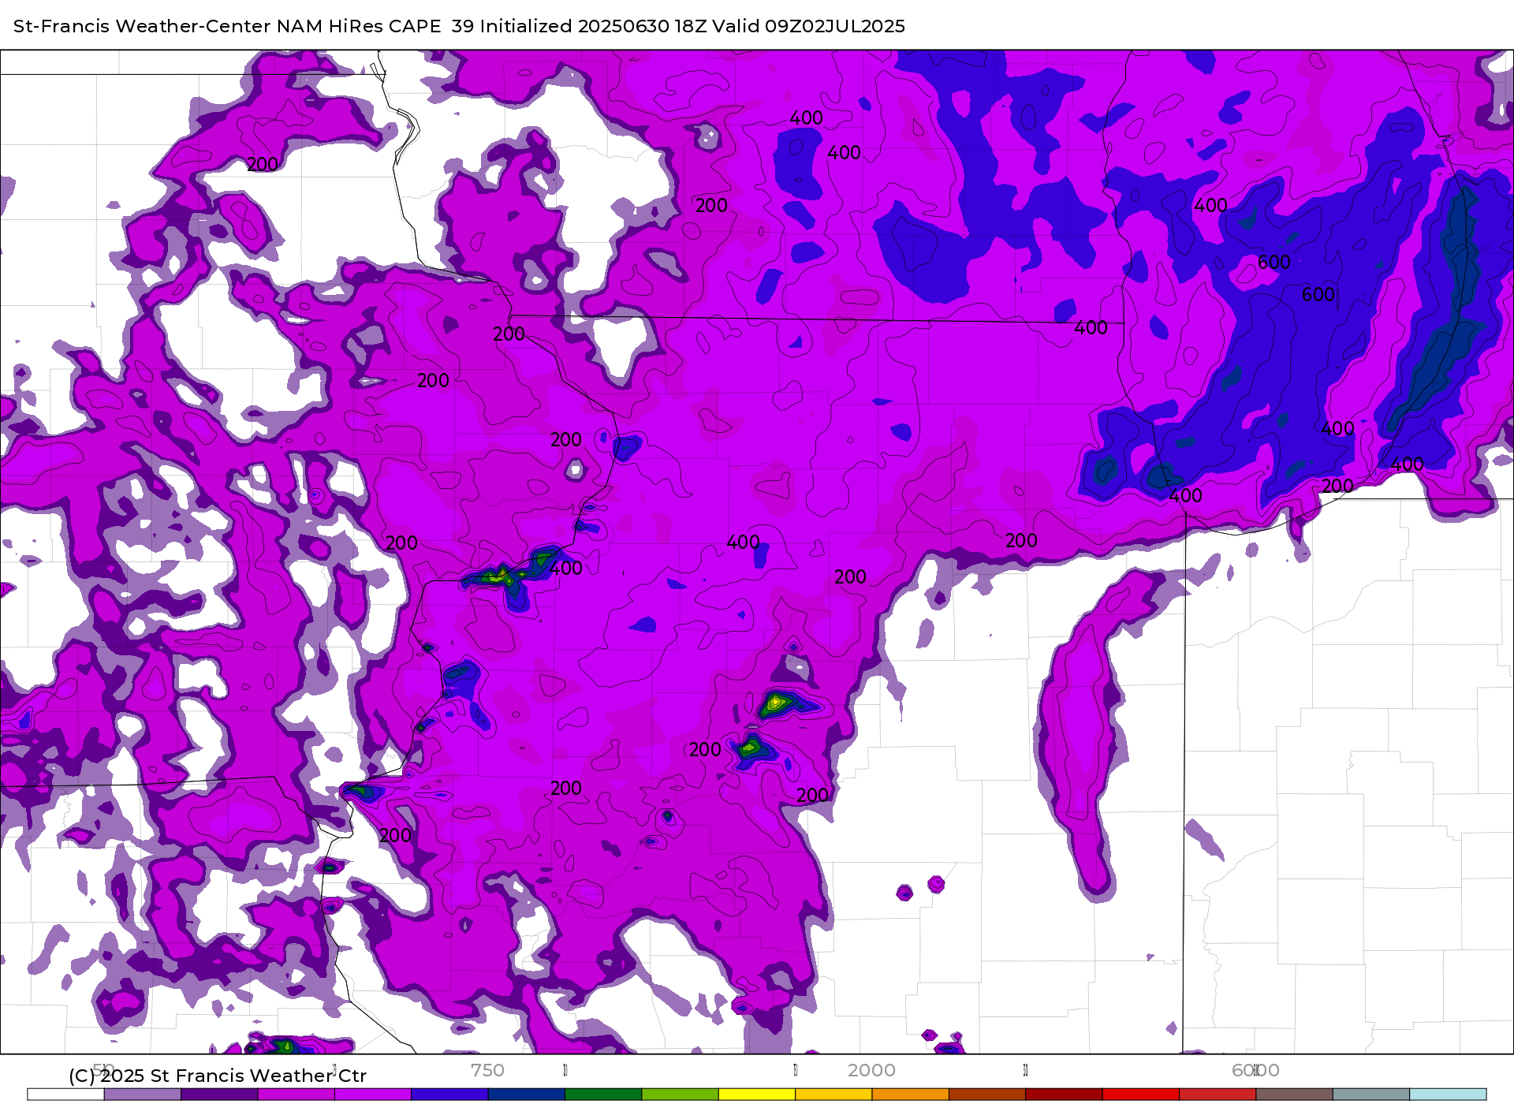This screenshot has width=1514, height=1104.
Task: Select the gray-teal colorbar swatch
Action: [x=1371, y=1095]
